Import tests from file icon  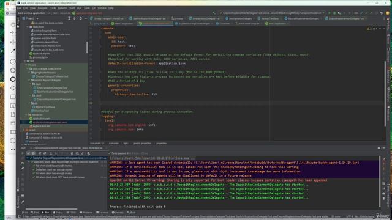click(72, 153)
